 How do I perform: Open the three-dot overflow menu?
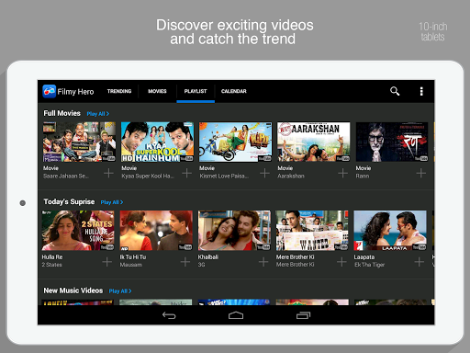tap(421, 91)
